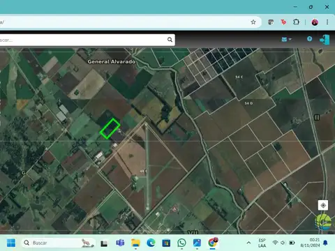
Task: Open the Chrome three-dot menu
Action: click(327, 22)
